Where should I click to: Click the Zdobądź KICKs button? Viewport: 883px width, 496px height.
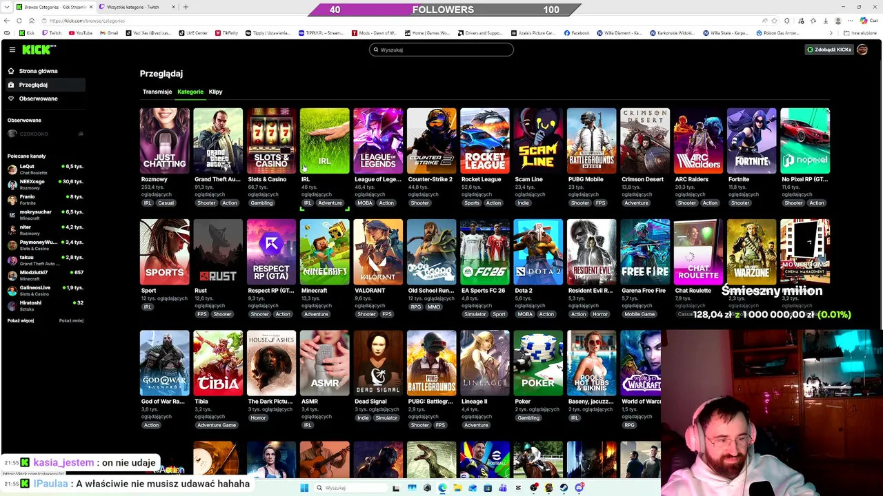tap(829, 50)
